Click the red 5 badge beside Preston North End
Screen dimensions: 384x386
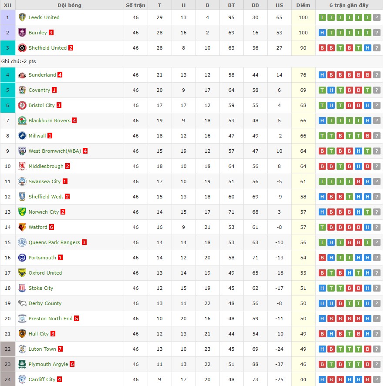[76, 319]
